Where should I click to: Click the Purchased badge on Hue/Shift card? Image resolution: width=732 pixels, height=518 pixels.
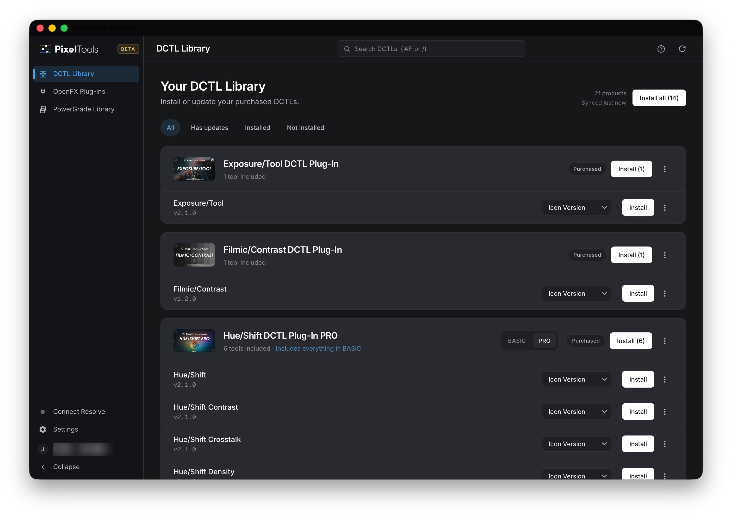pyautogui.click(x=586, y=341)
